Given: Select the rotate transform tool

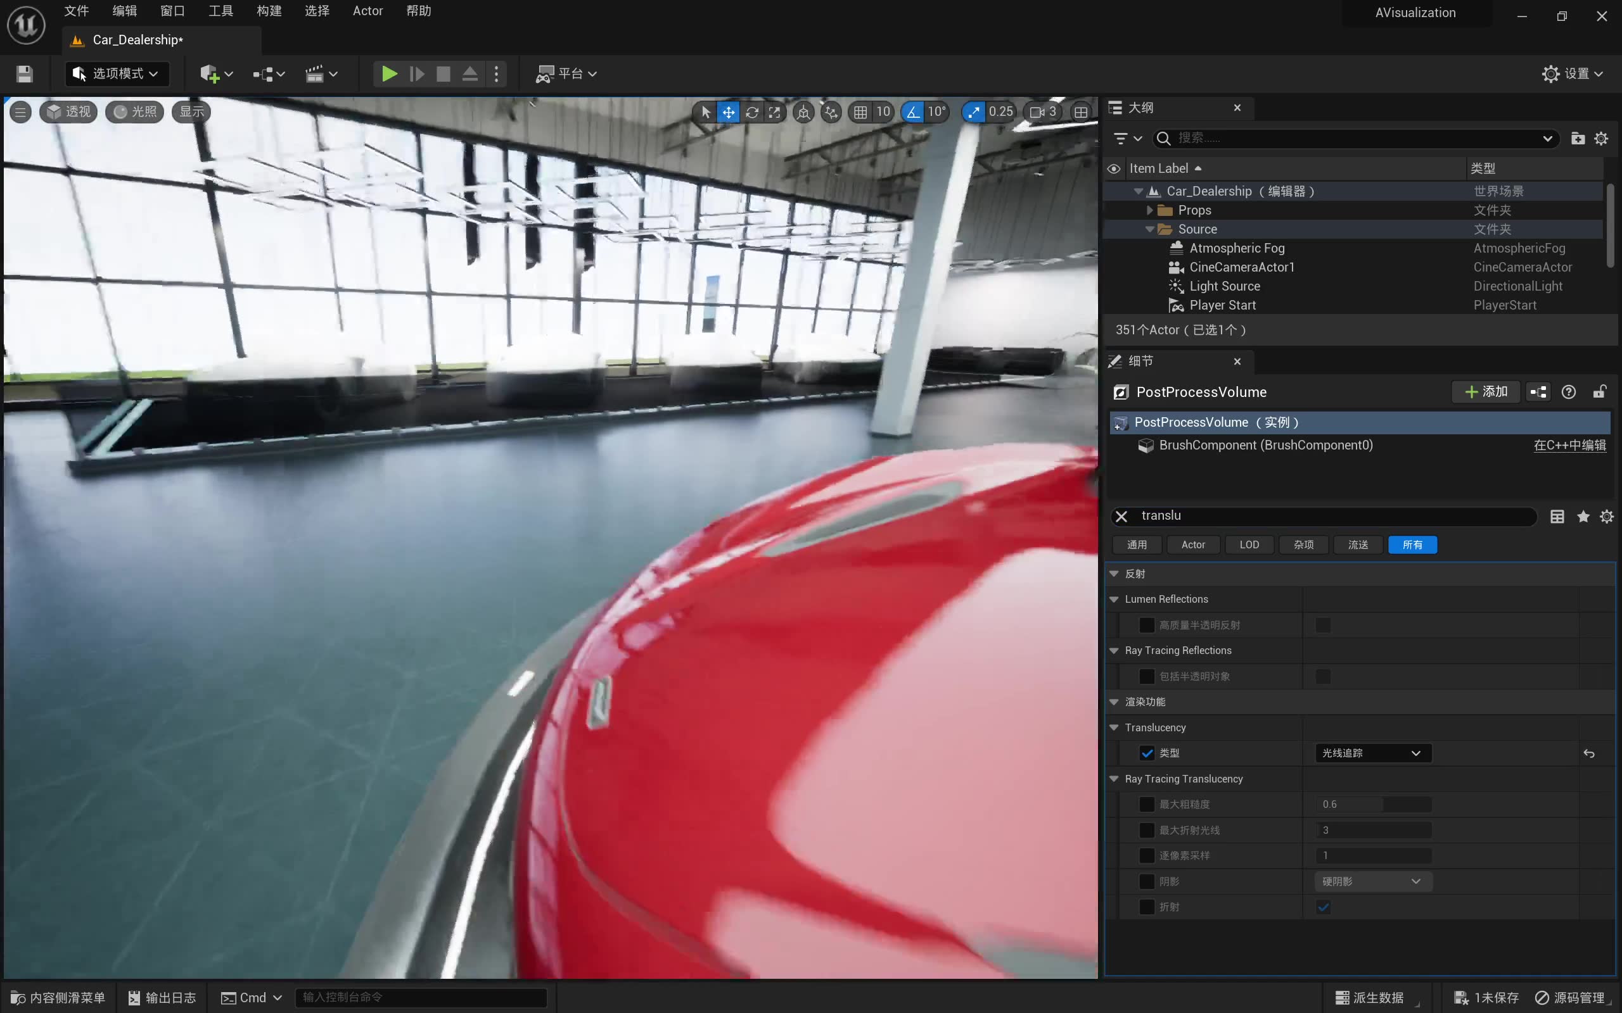Looking at the screenshot, I should pyautogui.click(x=752, y=112).
